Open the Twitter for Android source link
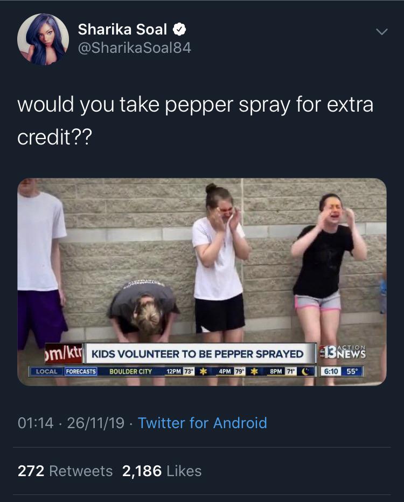404x502 pixels. click(x=203, y=423)
